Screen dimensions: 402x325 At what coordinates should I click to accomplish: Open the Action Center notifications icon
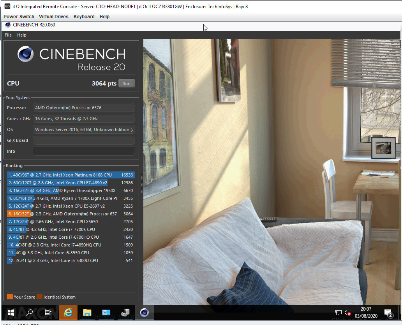click(388, 313)
